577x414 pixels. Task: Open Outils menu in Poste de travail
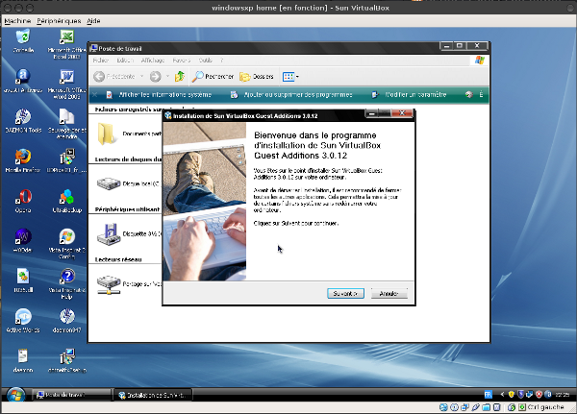pyautogui.click(x=206, y=61)
